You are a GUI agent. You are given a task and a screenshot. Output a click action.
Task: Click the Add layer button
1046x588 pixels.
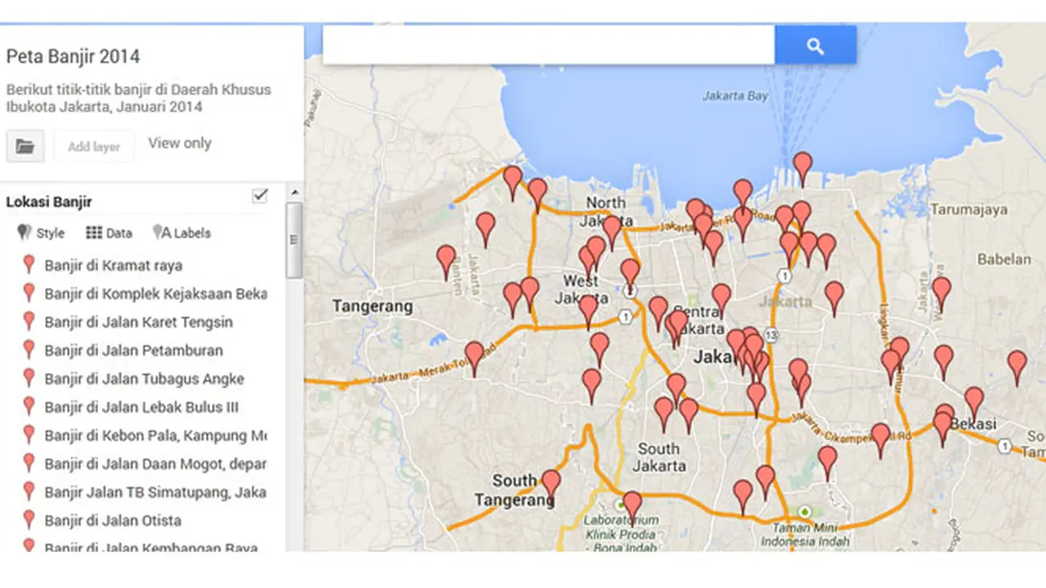(94, 146)
